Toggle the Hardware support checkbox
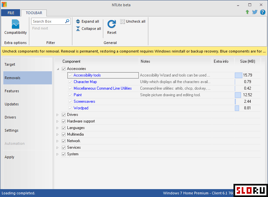The width and height of the screenshot is (268, 197). [63, 121]
